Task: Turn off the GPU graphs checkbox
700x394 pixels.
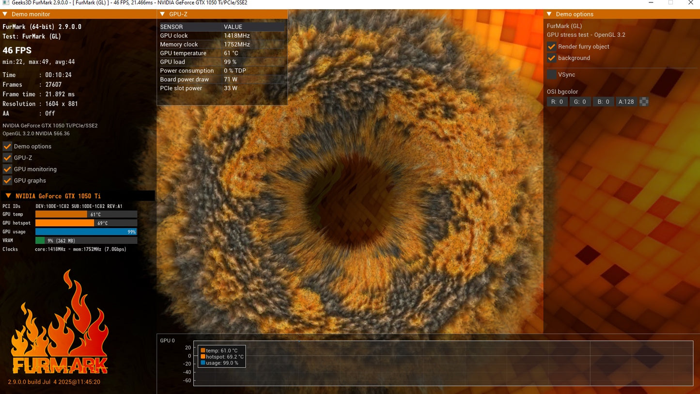Action: tap(7, 180)
